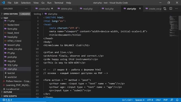
Task: Open SQL1.php in the explorer
Action: [x=12, y=65]
